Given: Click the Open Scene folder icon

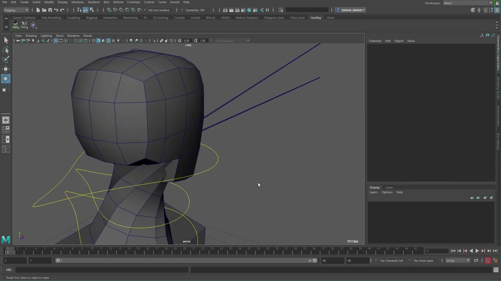Looking at the screenshot, I should [44, 10].
